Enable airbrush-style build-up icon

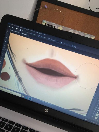click(x=49, y=39)
